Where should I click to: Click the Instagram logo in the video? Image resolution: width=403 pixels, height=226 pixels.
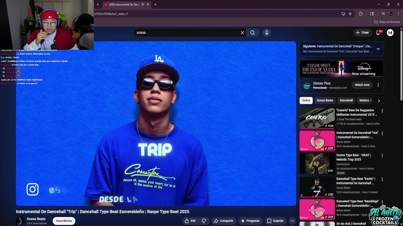tap(32, 190)
